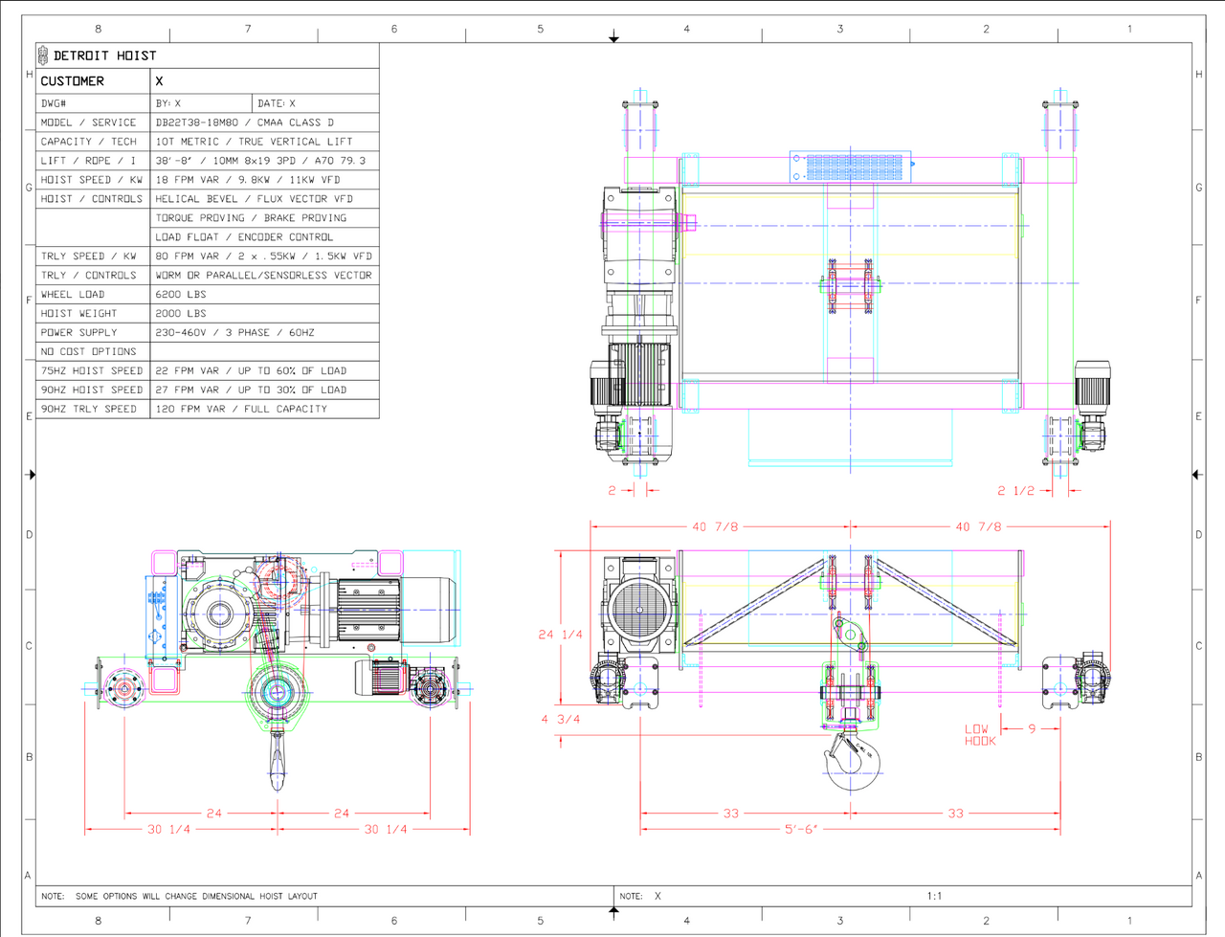This screenshot has height=937, width=1225.
Task: Select 27 FPM VAR / UP TO 30% OF LOAD
Action: point(251,390)
